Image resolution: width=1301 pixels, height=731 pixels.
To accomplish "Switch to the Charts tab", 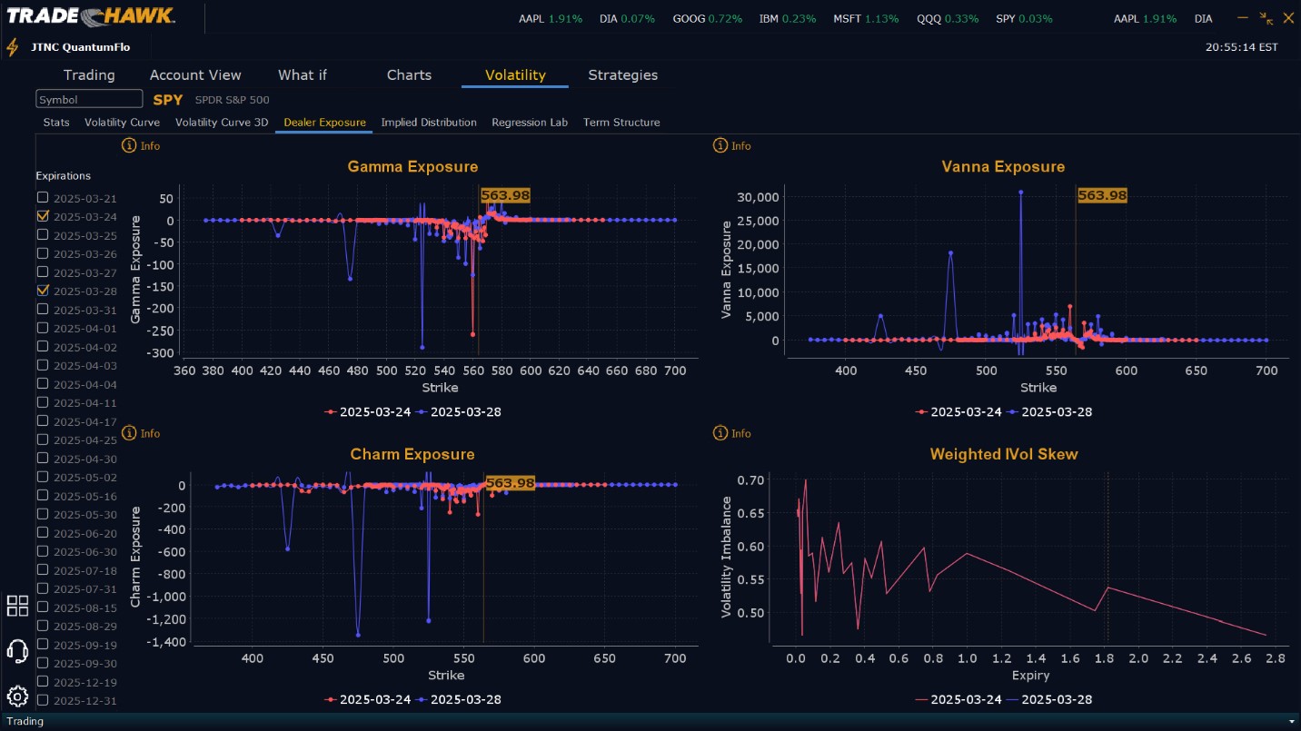I will 409,74.
